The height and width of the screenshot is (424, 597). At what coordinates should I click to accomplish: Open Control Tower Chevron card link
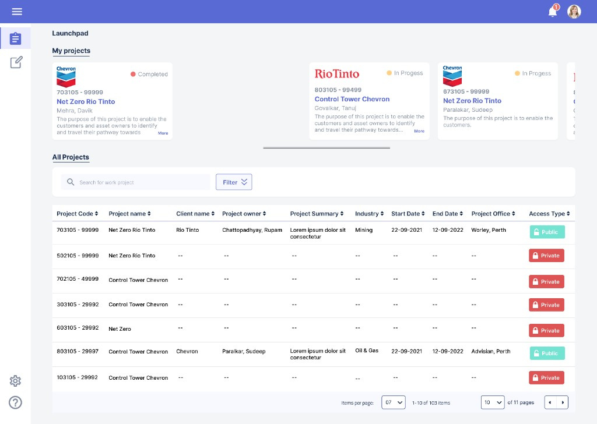click(352, 99)
